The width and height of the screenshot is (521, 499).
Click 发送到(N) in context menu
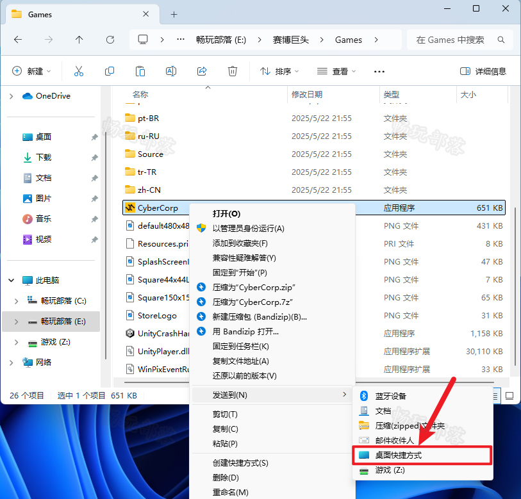272,395
